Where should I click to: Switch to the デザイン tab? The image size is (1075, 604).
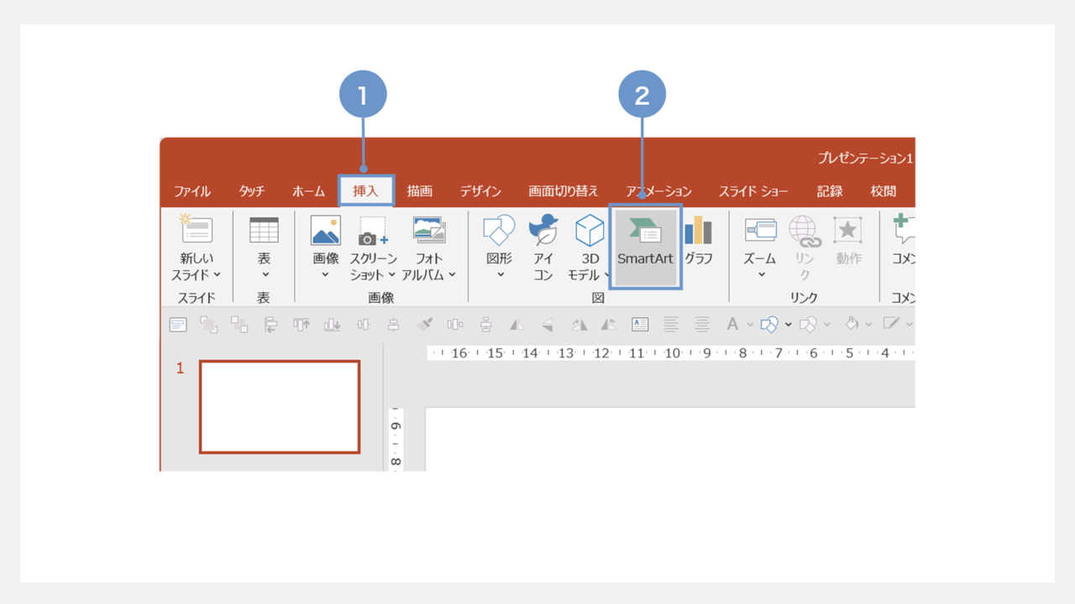[480, 191]
